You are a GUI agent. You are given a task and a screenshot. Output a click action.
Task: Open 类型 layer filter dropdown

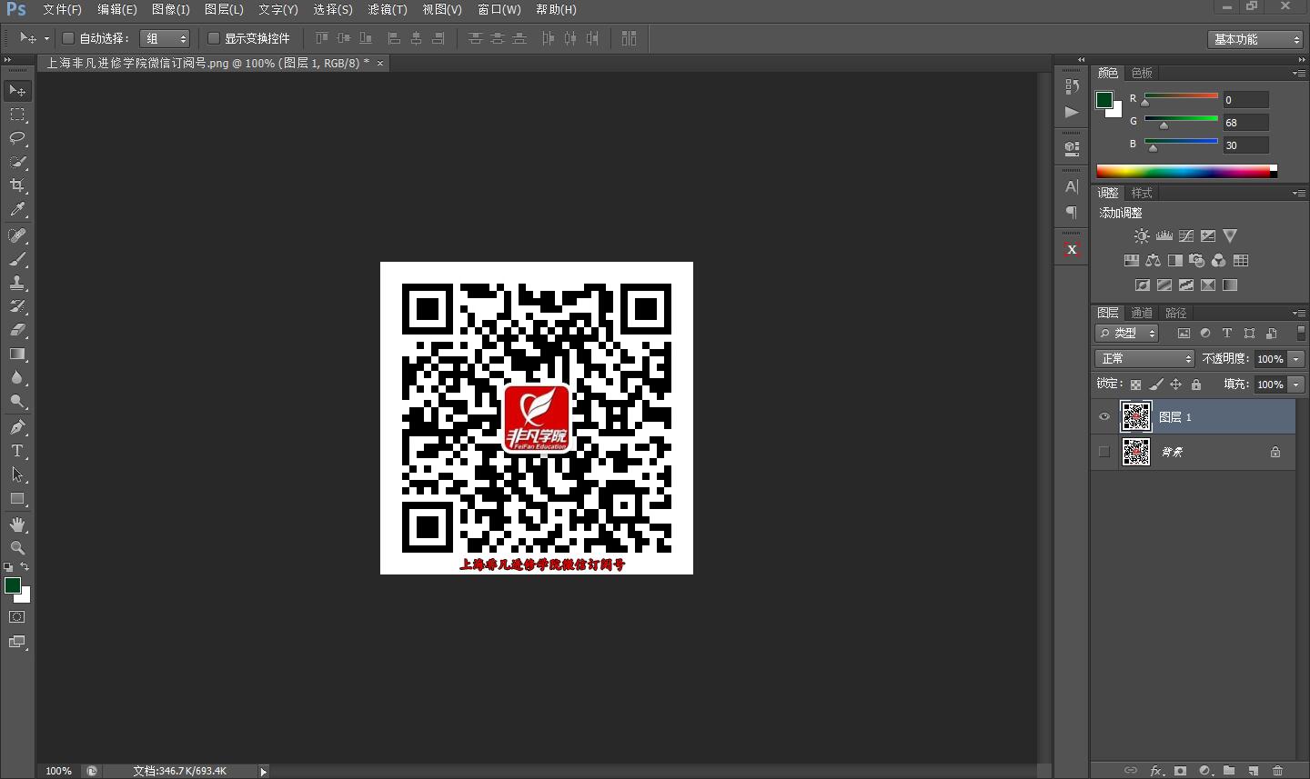tap(1126, 333)
